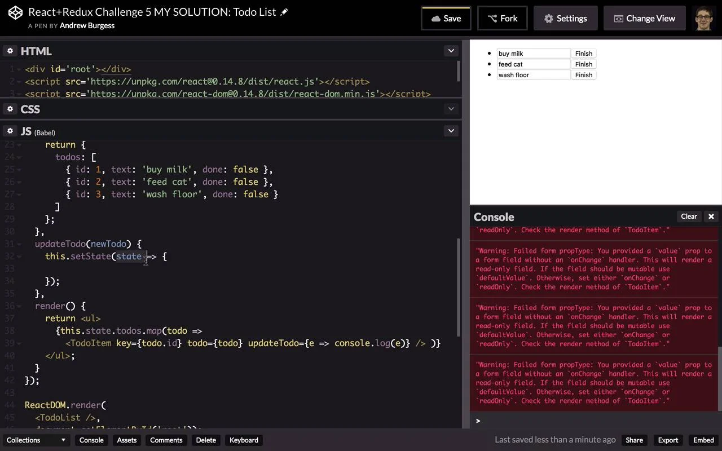Fold code at line 36 arrow

tap(20, 306)
